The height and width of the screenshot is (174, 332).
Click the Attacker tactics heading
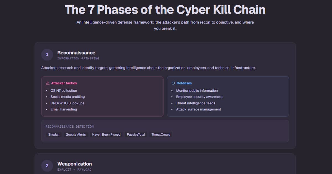(64, 83)
